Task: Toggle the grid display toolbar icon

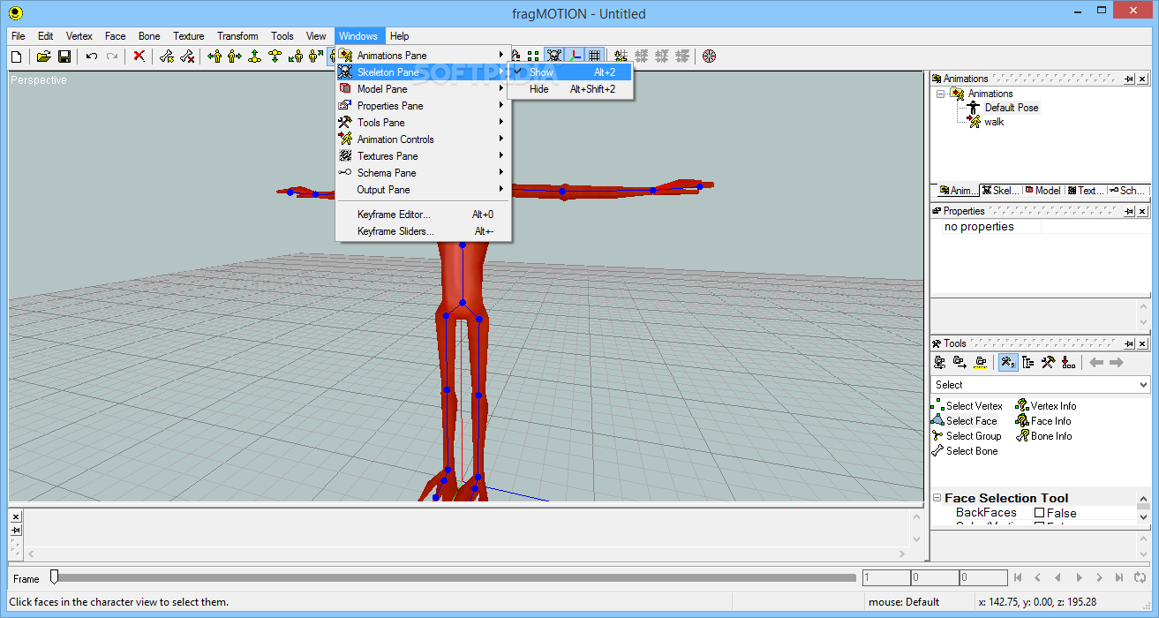Action: coord(595,57)
